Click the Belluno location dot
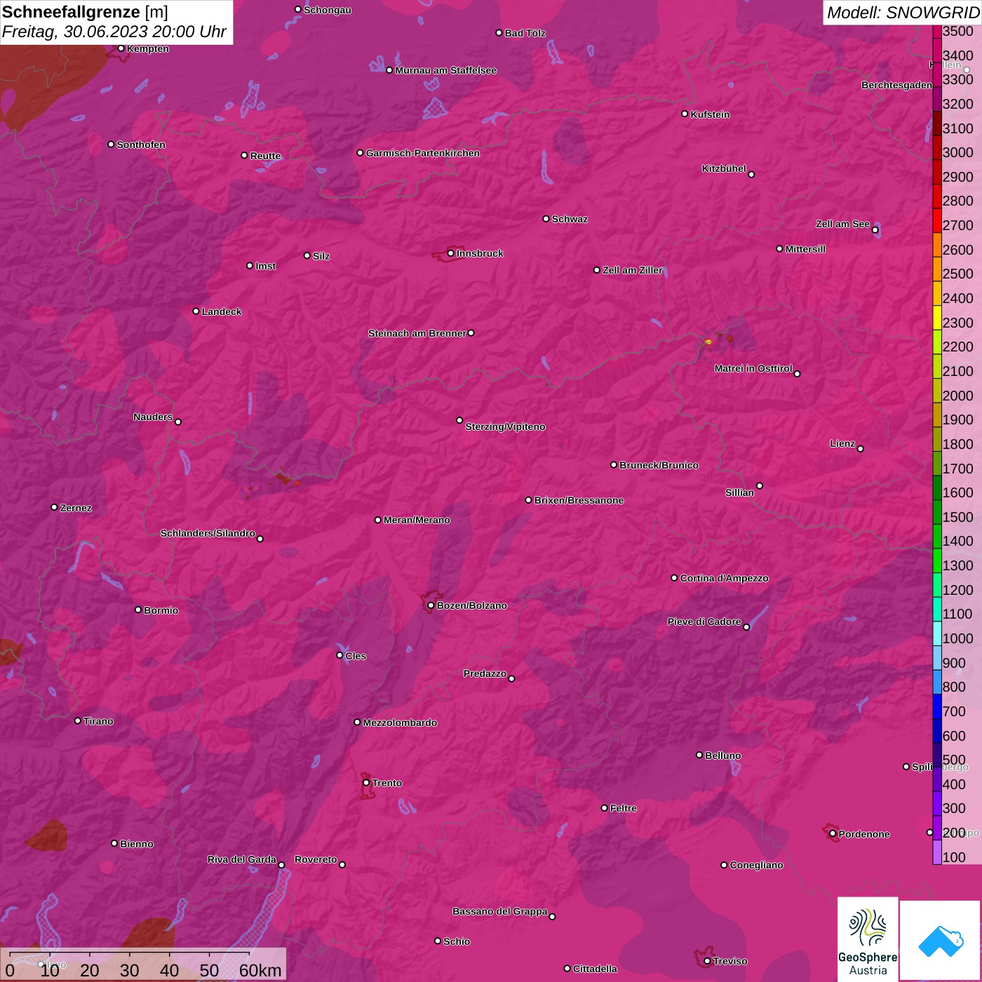Viewport: 982px width, 982px height. pyautogui.click(x=699, y=755)
